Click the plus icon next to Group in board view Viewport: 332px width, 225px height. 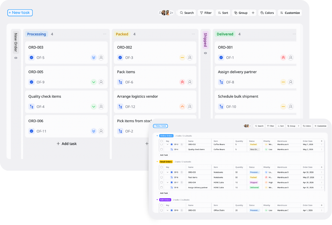tap(253, 13)
